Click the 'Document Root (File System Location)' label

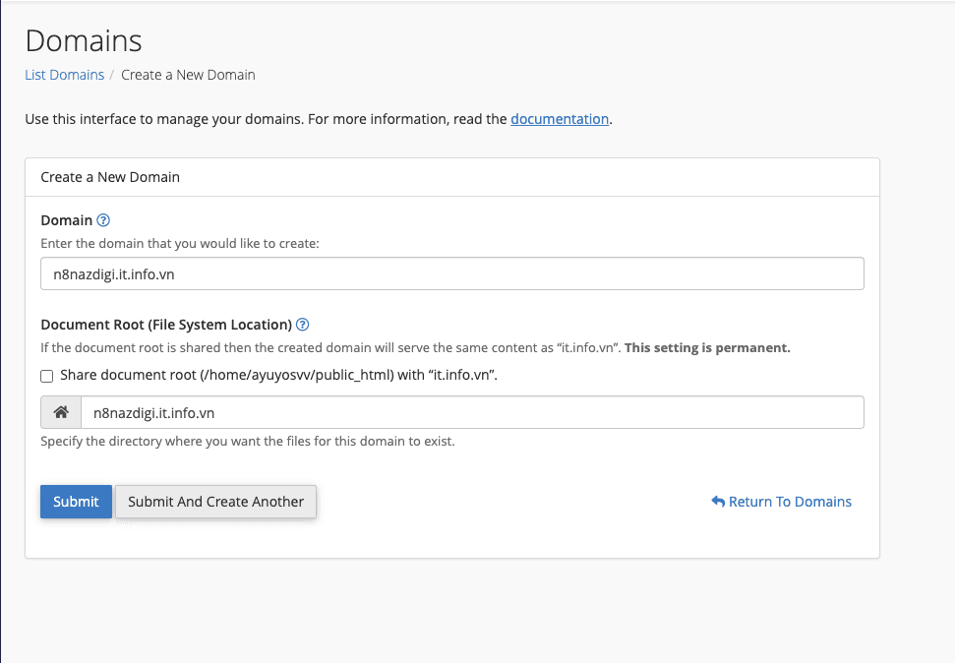pyautogui.click(x=166, y=325)
